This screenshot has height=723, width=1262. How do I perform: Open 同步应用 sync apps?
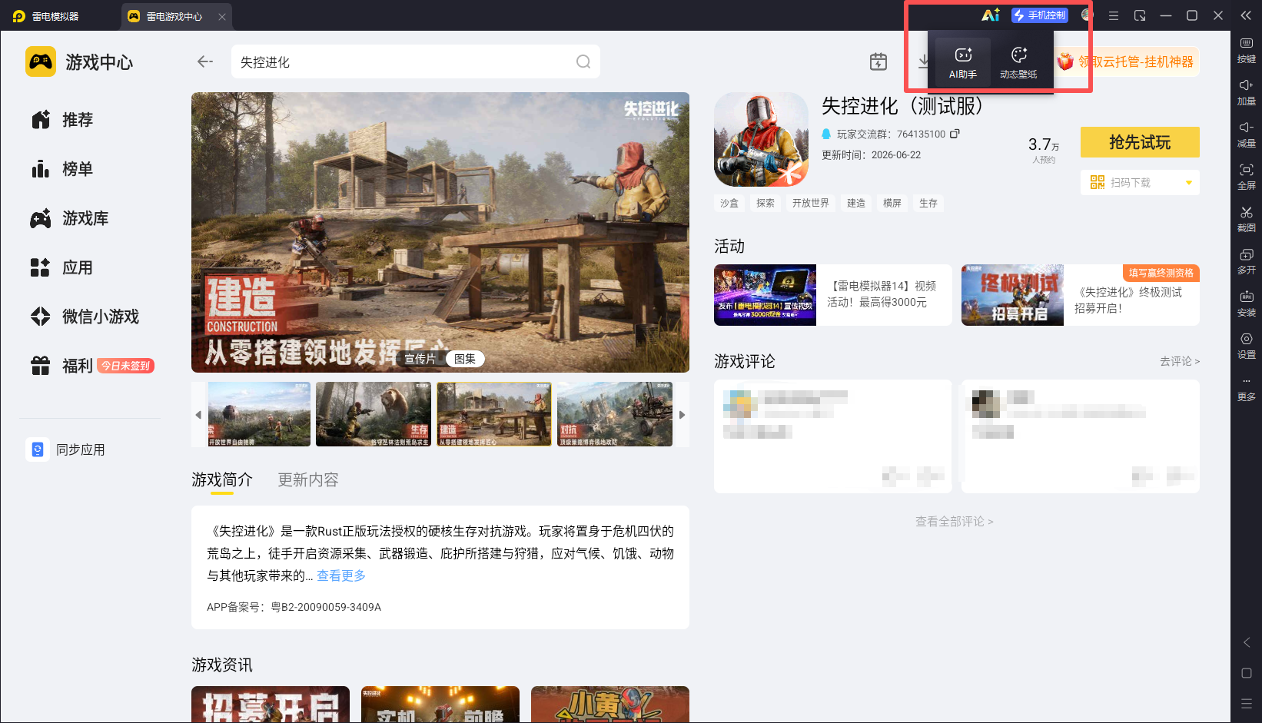[x=67, y=449]
